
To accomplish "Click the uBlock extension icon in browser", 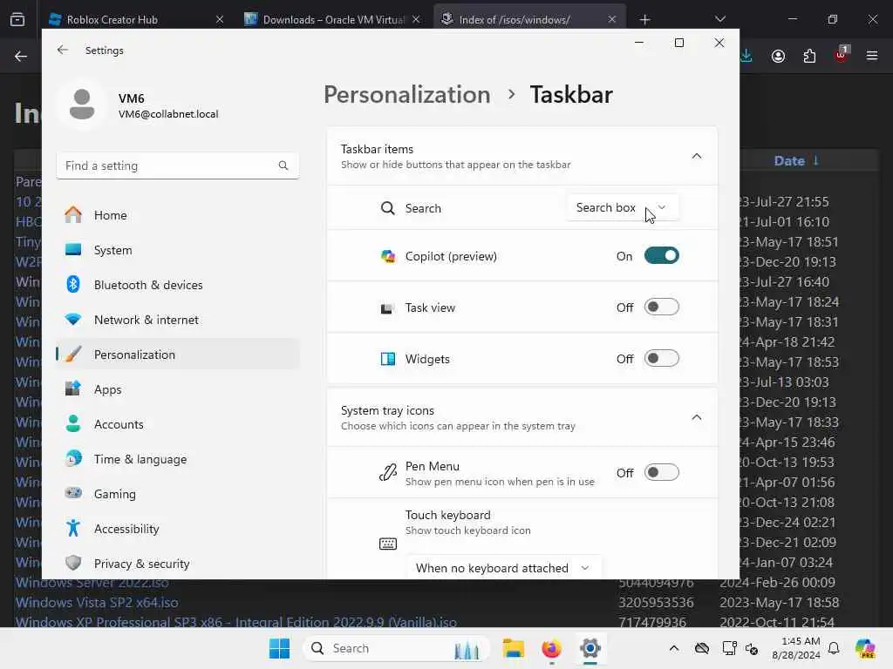I will tap(842, 55).
